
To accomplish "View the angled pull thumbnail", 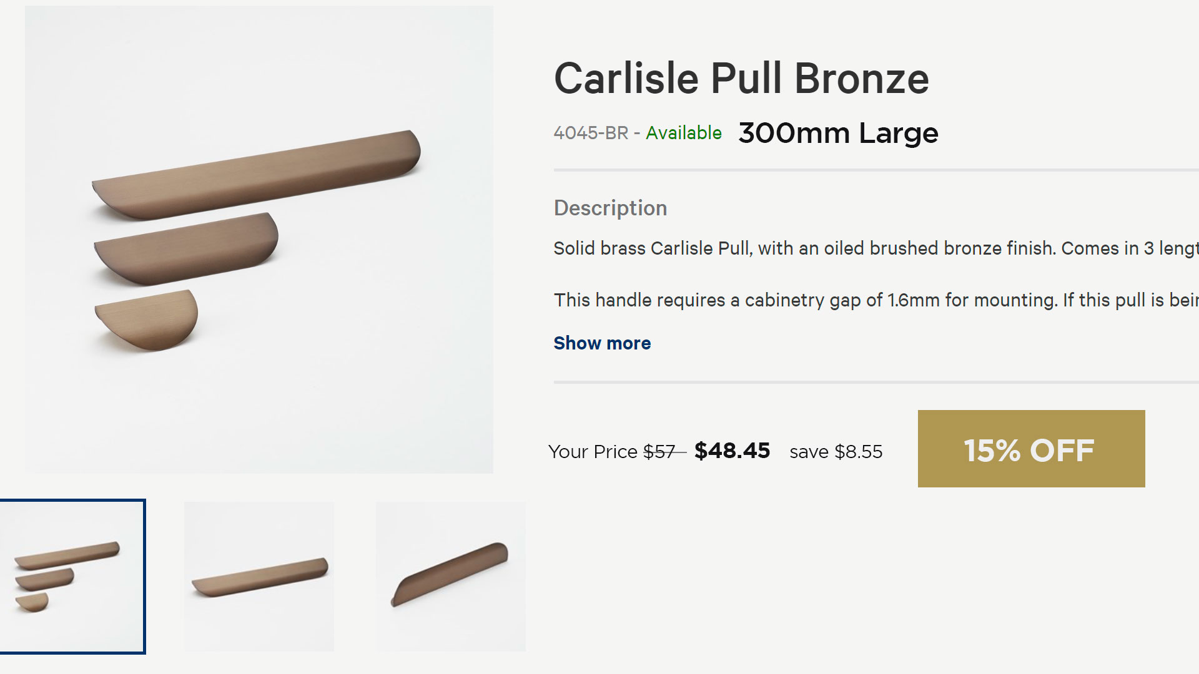I will click(x=451, y=577).
